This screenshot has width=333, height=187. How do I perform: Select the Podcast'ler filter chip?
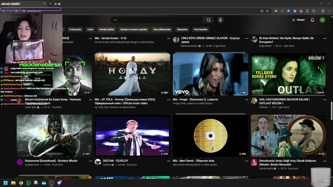(75, 30)
